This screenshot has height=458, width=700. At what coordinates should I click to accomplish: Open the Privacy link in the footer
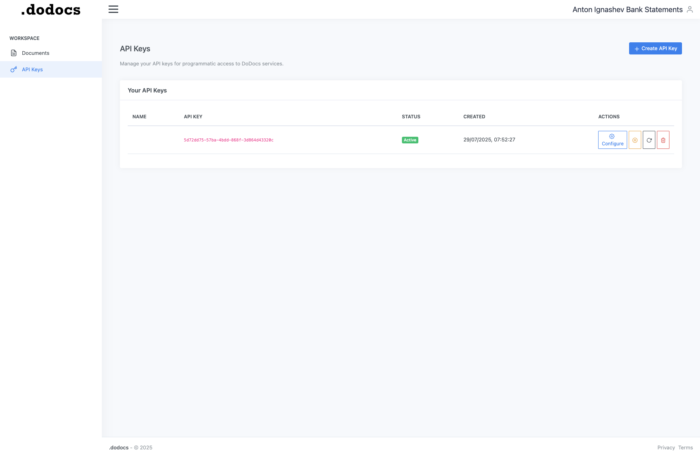(666, 447)
